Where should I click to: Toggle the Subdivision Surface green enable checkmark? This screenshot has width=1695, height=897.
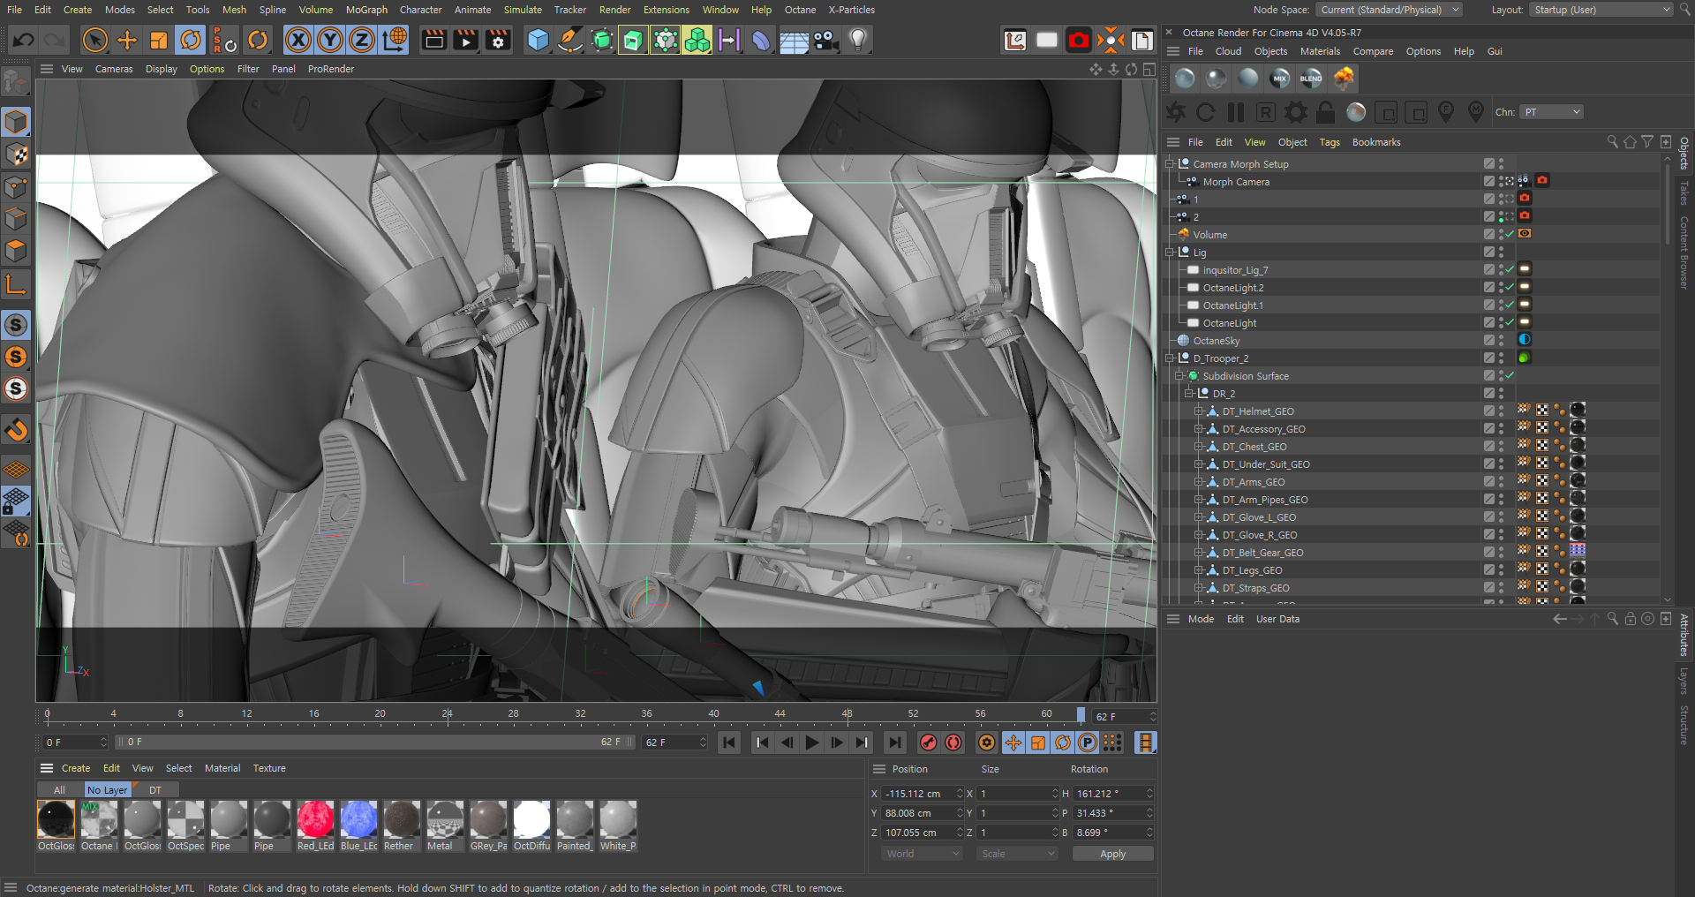[1510, 376]
